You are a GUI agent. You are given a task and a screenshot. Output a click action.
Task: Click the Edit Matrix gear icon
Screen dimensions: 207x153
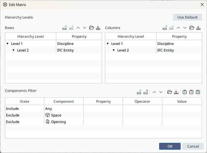click(x=5, y=4)
